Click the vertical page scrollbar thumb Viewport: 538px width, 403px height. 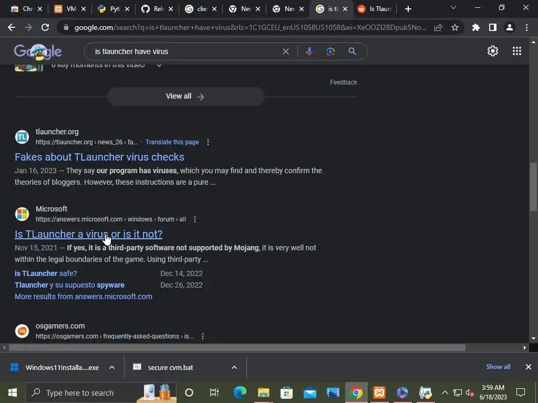click(533, 187)
